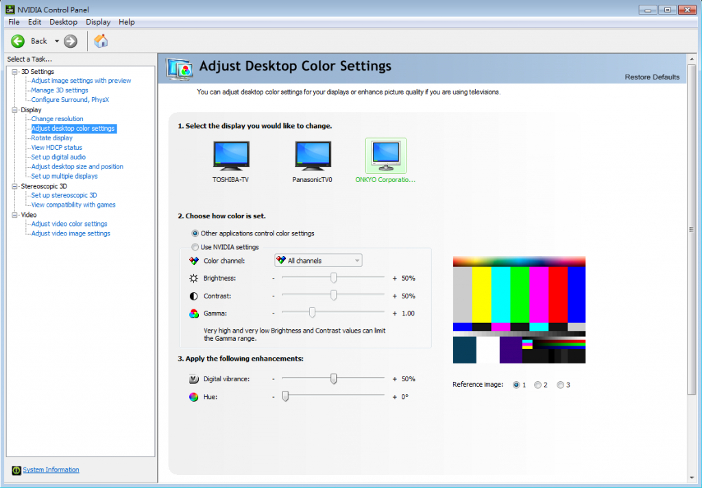This screenshot has height=488, width=702.
Task: Open the All channels dropdown
Action: coord(318,261)
